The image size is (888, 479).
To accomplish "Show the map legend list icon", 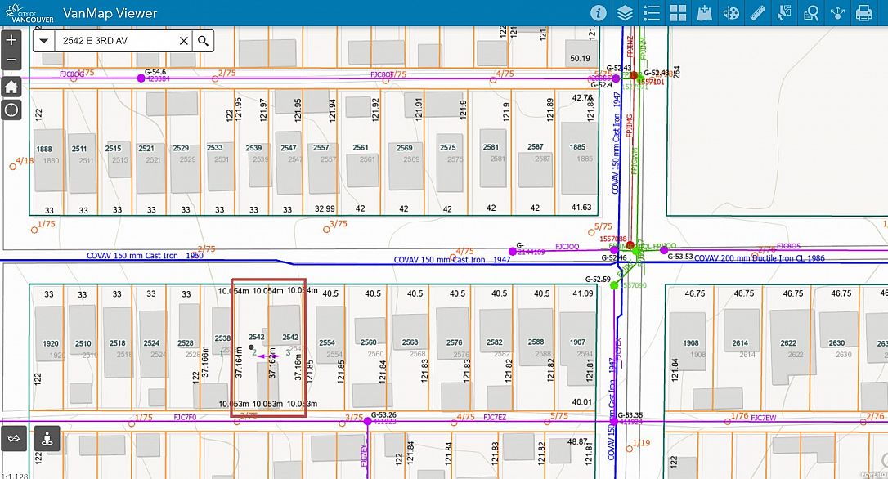I will 652,13.
